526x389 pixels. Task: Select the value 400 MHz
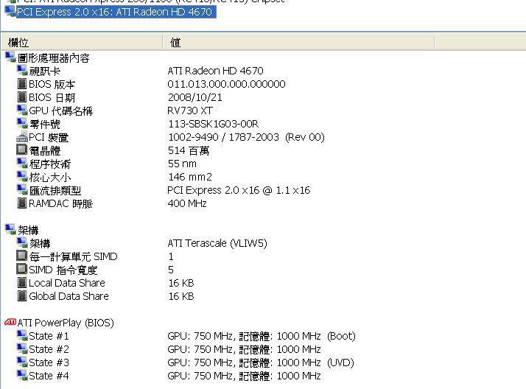point(187,203)
